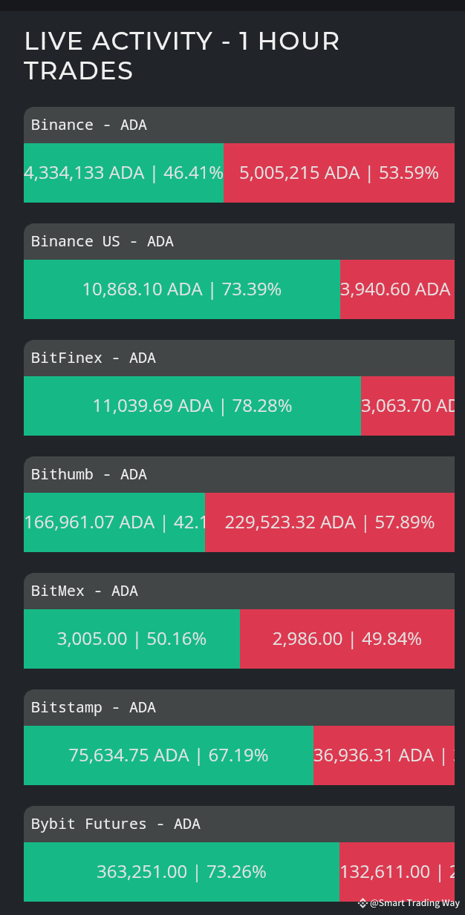Click the green Binance buy bar 46.41%
This screenshot has width=465, height=915.
(123, 173)
